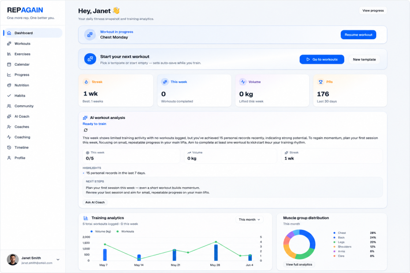The height and width of the screenshot is (273, 410).
Task: Click the Nutrition icon in sidebar
Action: click(x=9, y=85)
